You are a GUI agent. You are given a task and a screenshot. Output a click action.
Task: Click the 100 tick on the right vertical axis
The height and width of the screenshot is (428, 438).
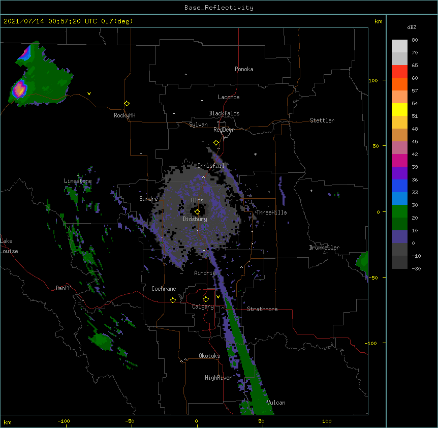373,80
